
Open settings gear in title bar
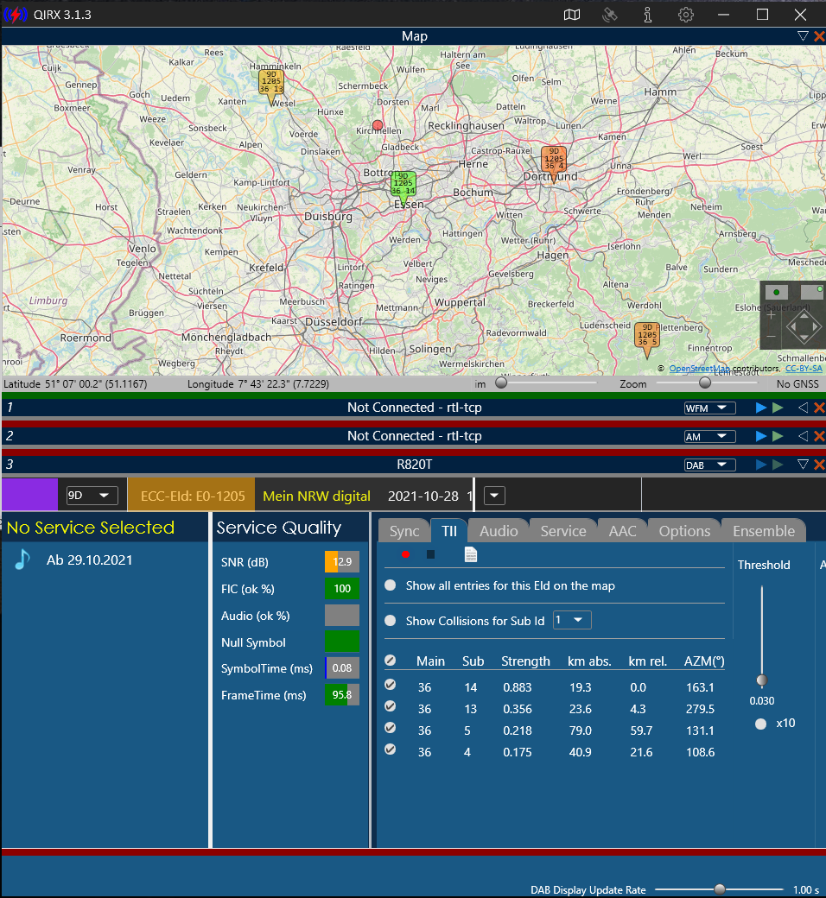coord(686,15)
